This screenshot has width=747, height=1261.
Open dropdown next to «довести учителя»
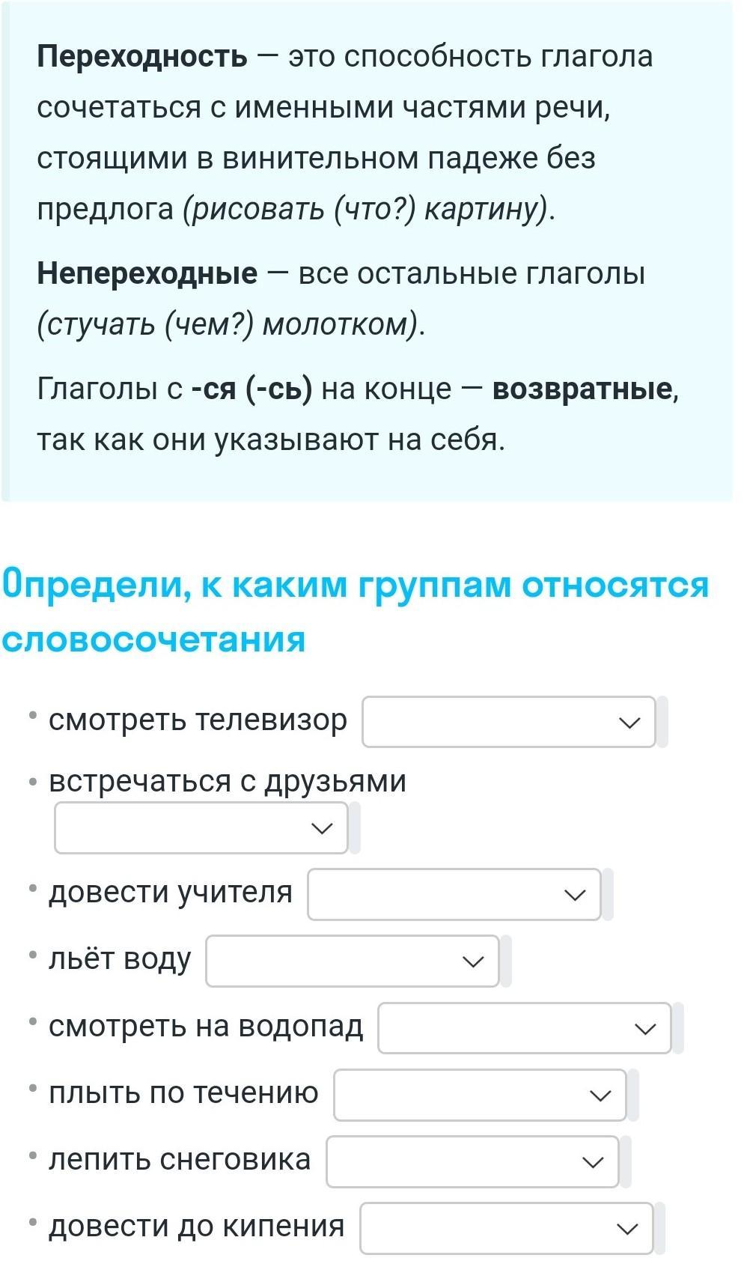[454, 894]
